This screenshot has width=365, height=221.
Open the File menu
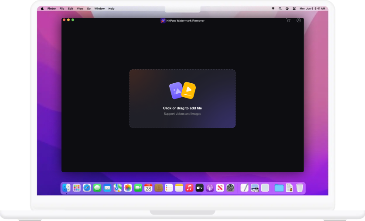62,9
